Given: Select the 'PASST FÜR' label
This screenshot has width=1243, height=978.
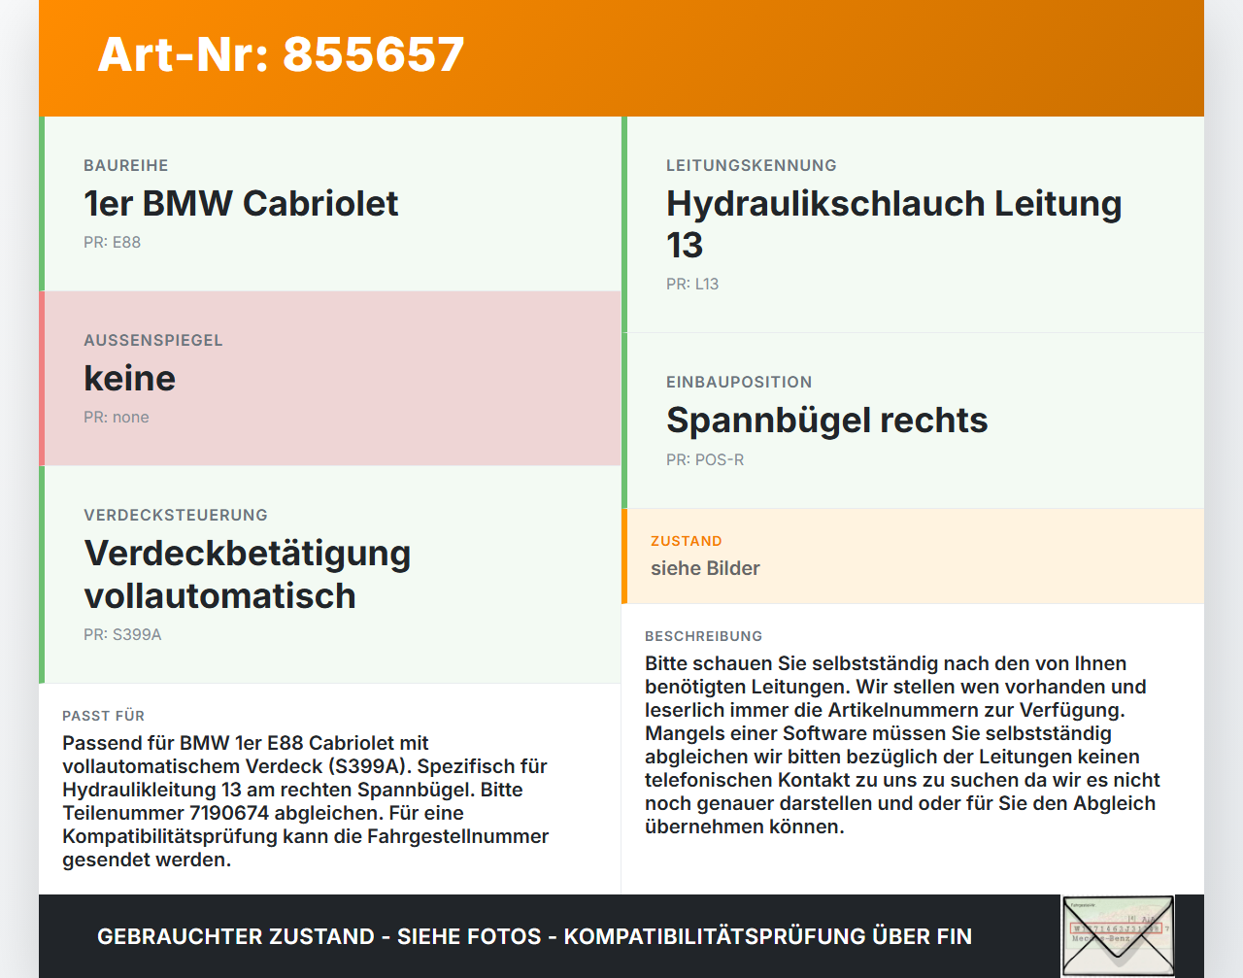Looking at the screenshot, I should [x=103, y=716].
